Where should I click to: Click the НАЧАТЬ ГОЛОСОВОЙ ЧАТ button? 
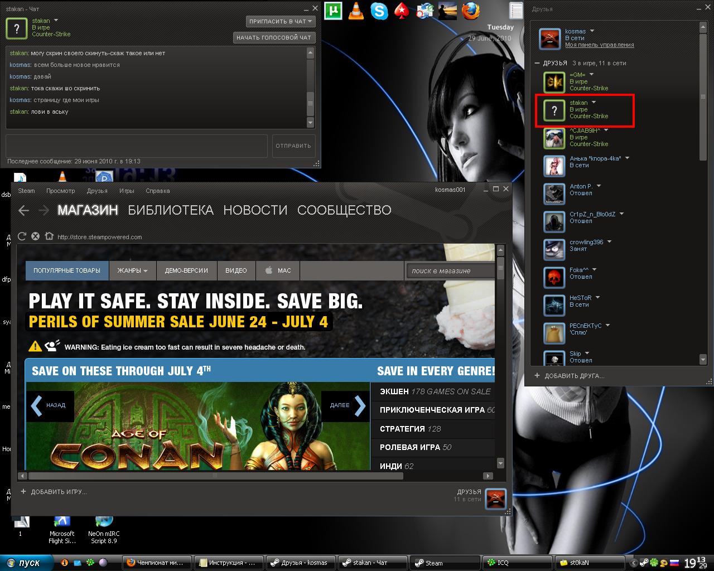[274, 37]
